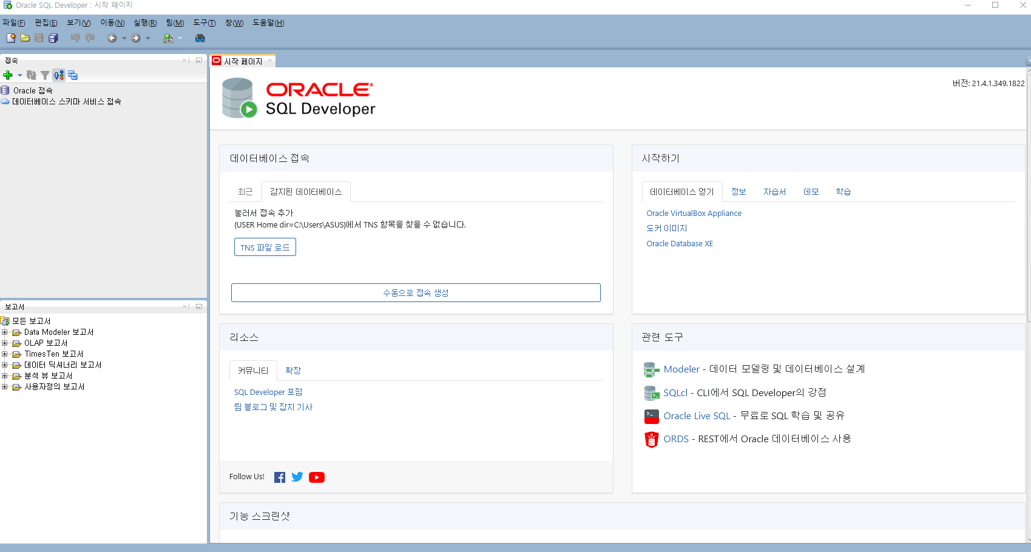
Task: Click the 수동으로 접속 생성 button
Action: click(416, 292)
